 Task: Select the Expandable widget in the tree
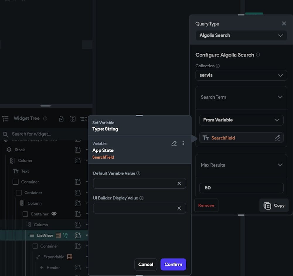click(x=54, y=257)
